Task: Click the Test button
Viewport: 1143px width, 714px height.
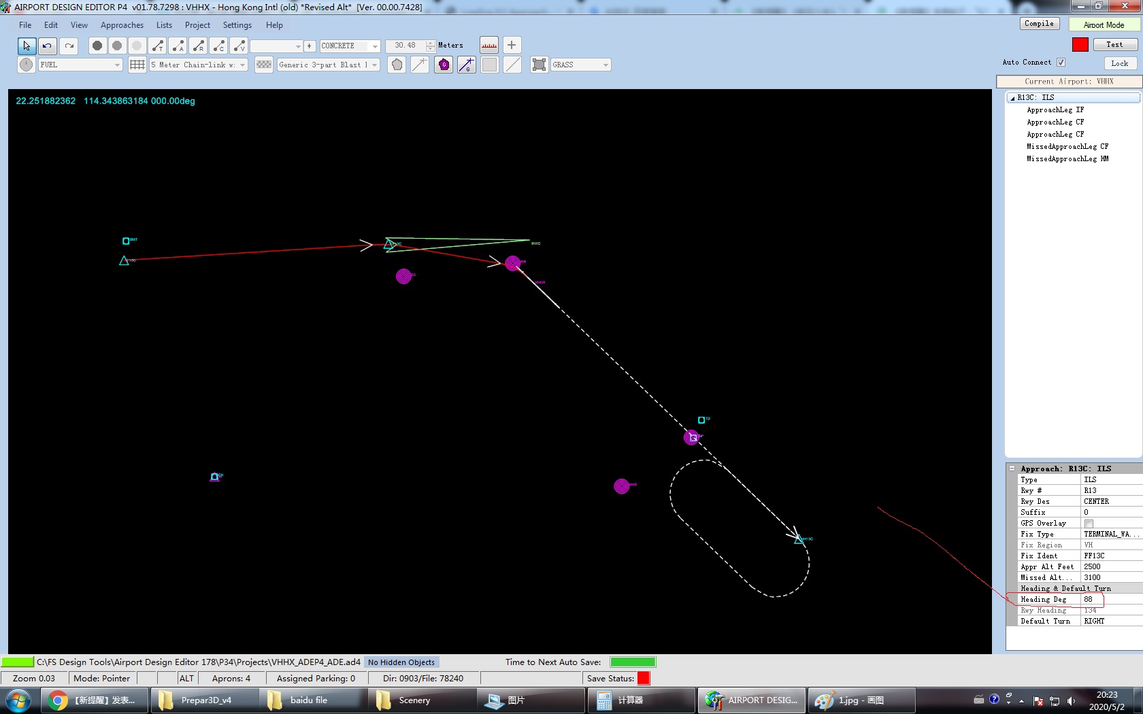Action: pos(1114,45)
